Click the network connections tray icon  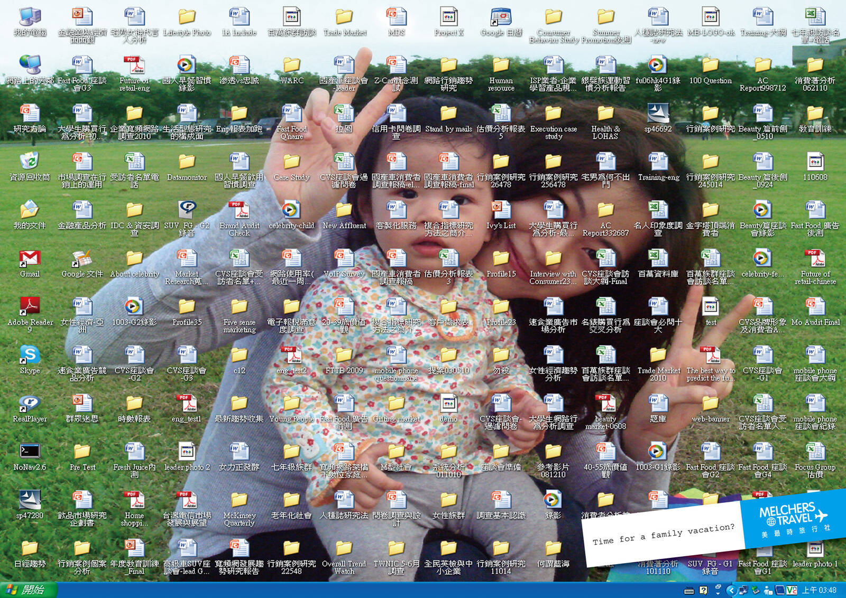(743, 591)
